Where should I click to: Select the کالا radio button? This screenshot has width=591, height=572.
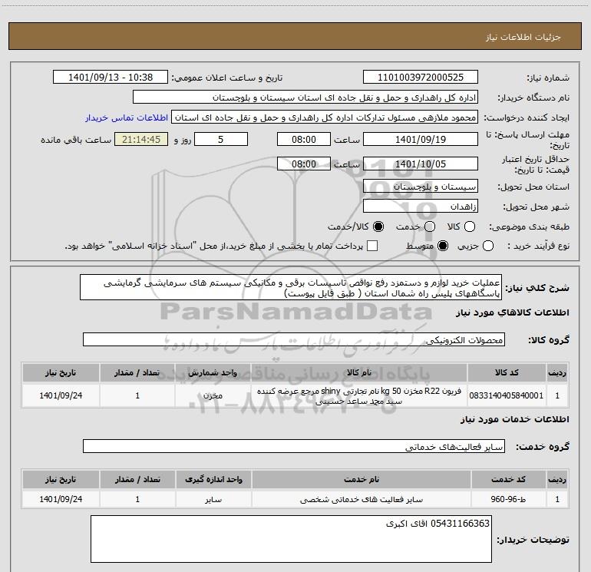click(470, 226)
